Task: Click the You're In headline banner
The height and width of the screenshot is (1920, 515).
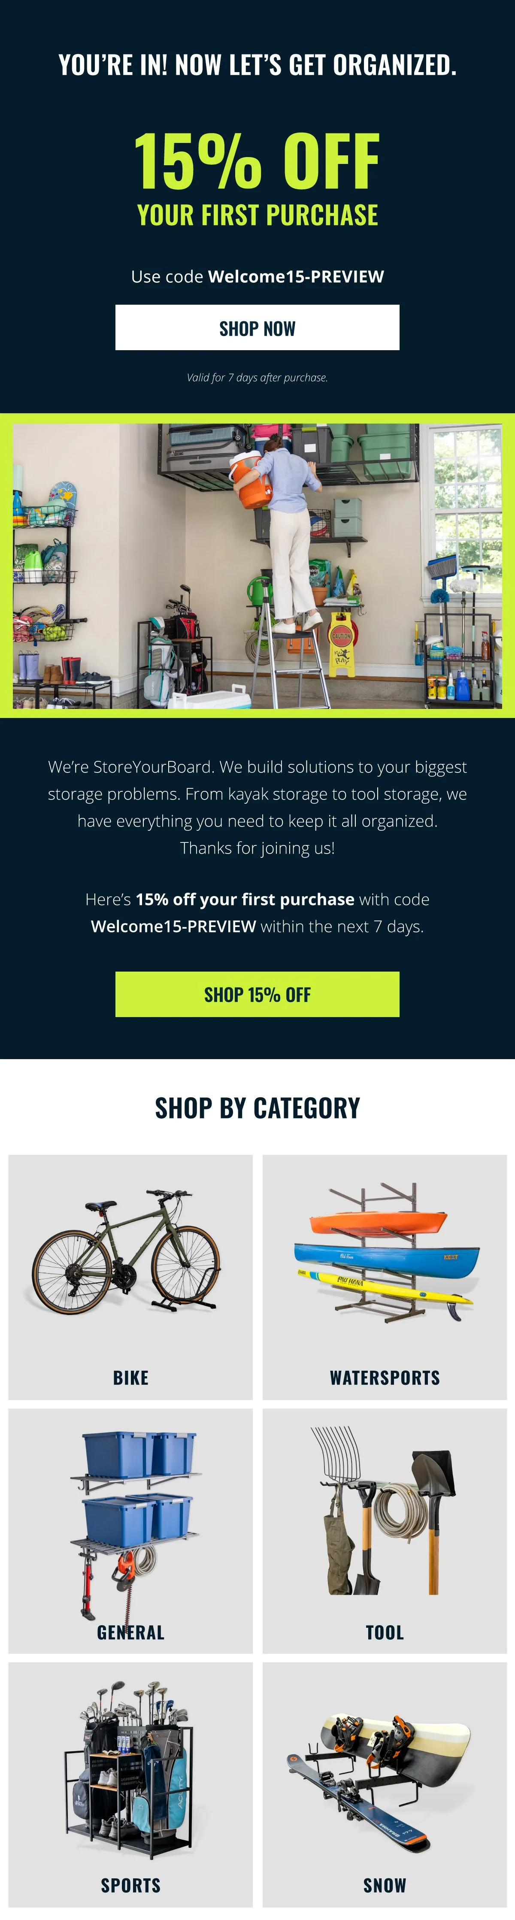Action: point(257,65)
